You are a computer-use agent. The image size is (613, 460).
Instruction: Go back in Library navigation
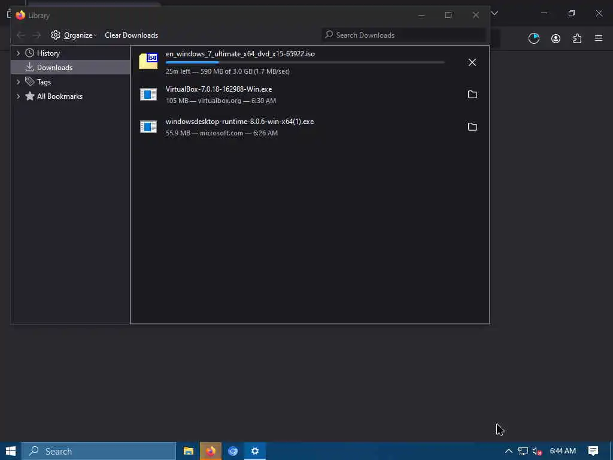pos(21,35)
